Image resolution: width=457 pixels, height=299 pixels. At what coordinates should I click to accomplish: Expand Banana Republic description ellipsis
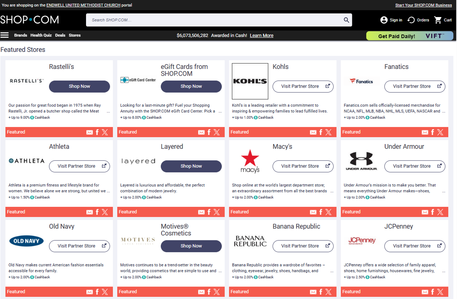(332, 271)
